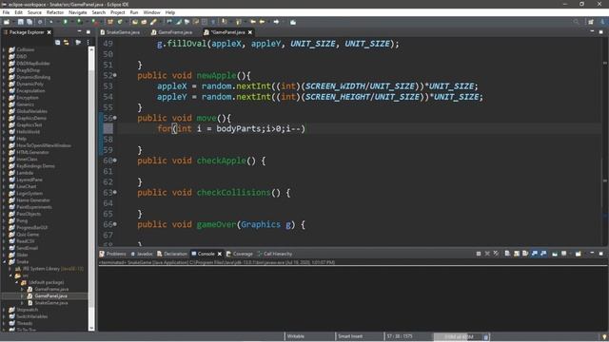609x342 pixels.
Task: Minimize the Package Explorer view
Action: (79, 31)
